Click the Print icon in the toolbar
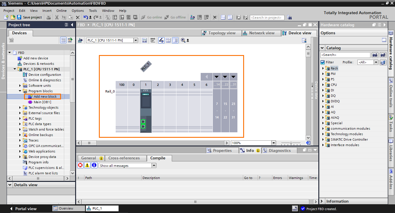The image size is (395, 213). (x=49, y=17)
